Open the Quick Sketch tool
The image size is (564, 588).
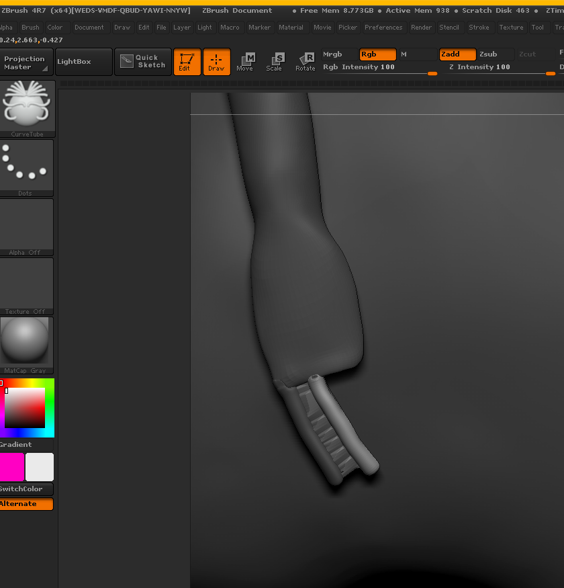click(142, 62)
